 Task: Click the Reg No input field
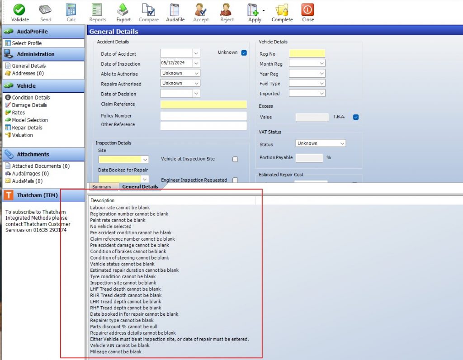(307, 53)
